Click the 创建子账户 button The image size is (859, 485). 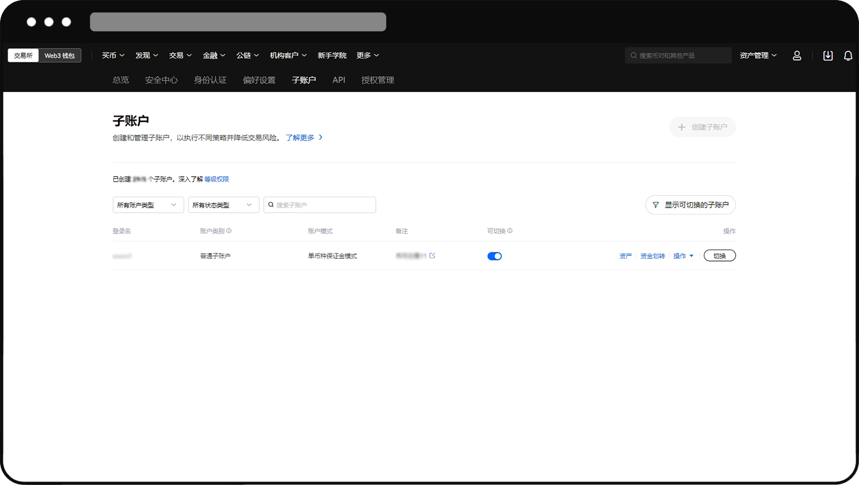coord(703,127)
